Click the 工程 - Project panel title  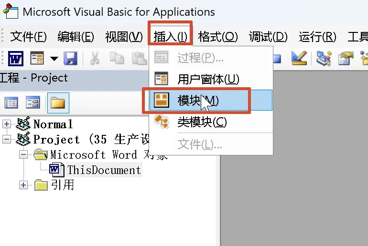click(34, 78)
